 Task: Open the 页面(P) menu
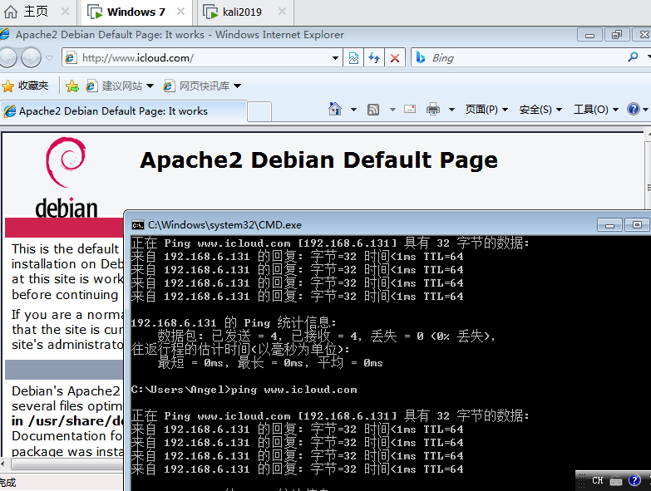486,110
